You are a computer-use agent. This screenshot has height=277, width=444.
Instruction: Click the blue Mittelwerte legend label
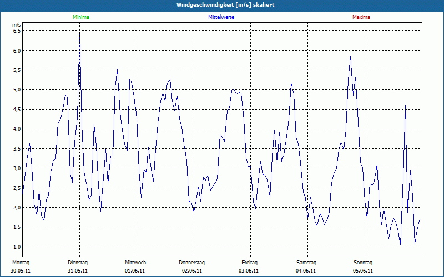(x=221, y=17)
